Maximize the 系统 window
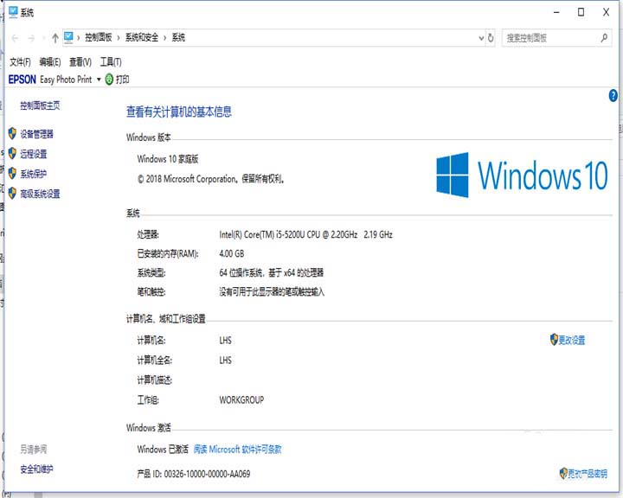 pyautogui.click(x=581, y=12)
